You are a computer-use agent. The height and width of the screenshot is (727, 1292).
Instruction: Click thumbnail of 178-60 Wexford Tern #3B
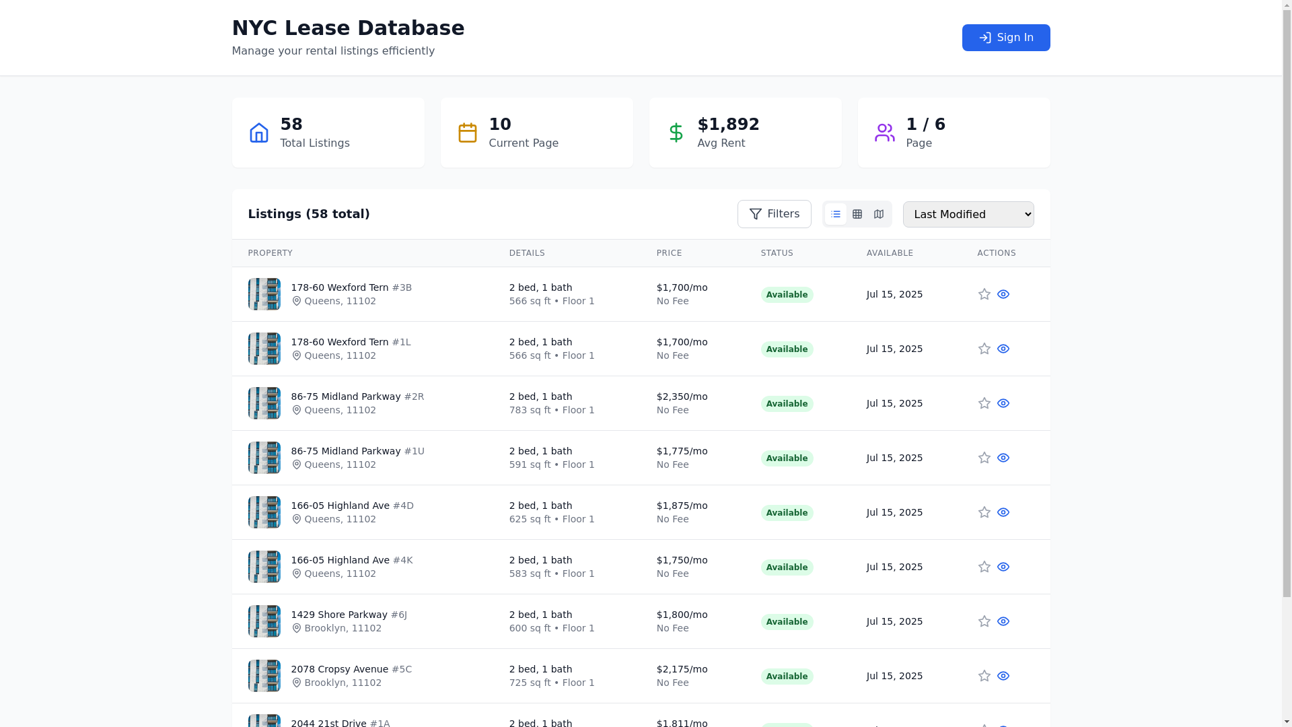(264, 294)
